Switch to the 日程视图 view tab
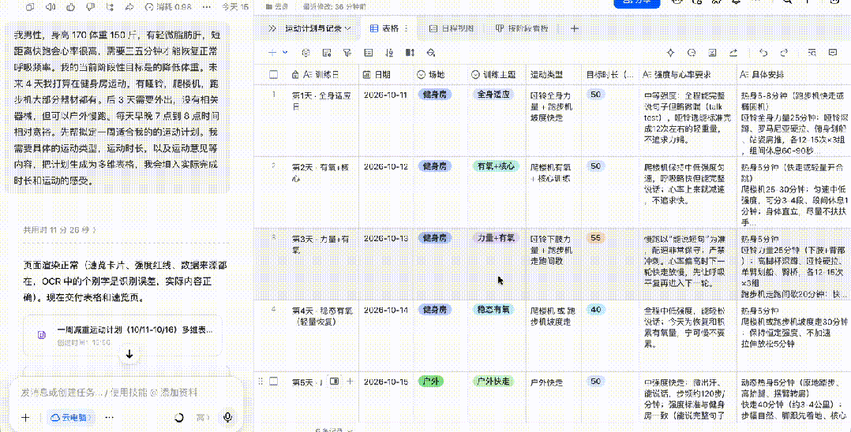 point(452,28)
